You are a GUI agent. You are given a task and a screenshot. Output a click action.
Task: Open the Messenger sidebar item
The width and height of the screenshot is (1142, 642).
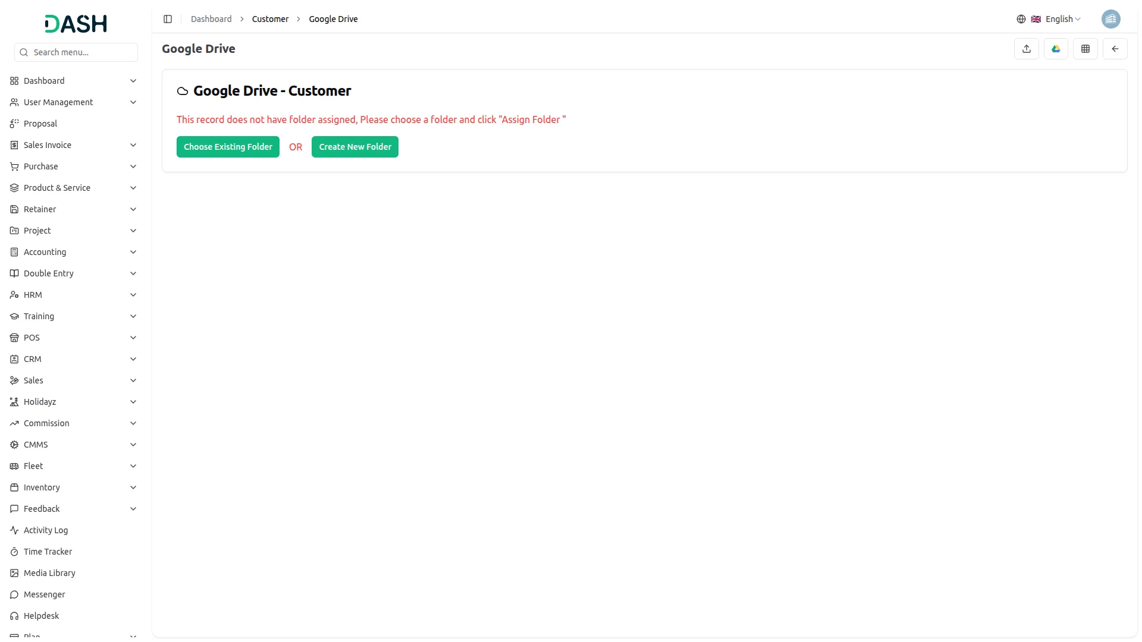pos(44,594)
